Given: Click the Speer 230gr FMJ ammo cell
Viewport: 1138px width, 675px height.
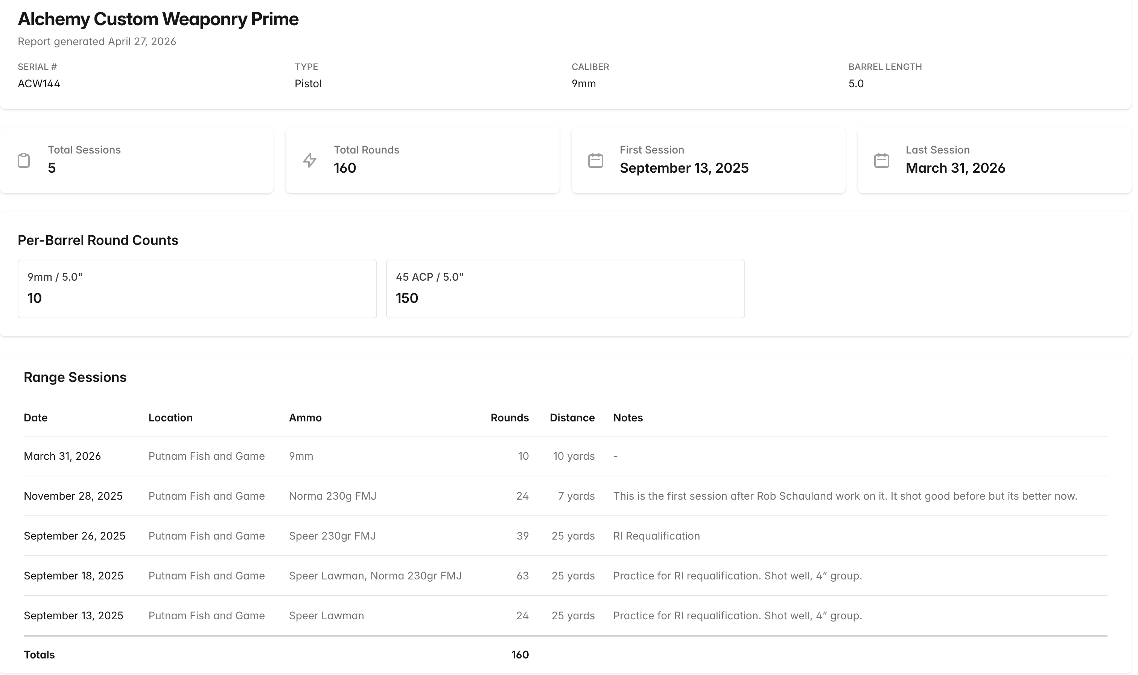Looking at the screenshot, I should pyautogui.click(x=333, y=536).
